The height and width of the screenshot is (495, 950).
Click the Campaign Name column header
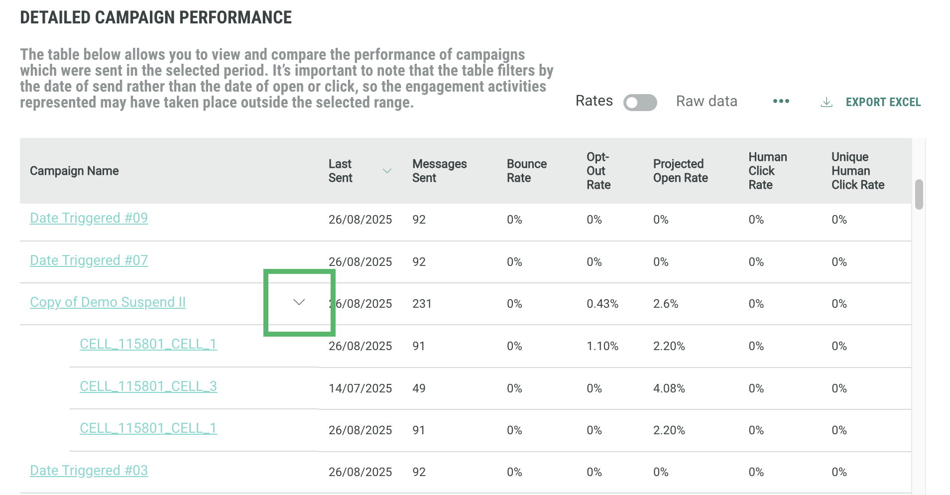coord(74,171)
